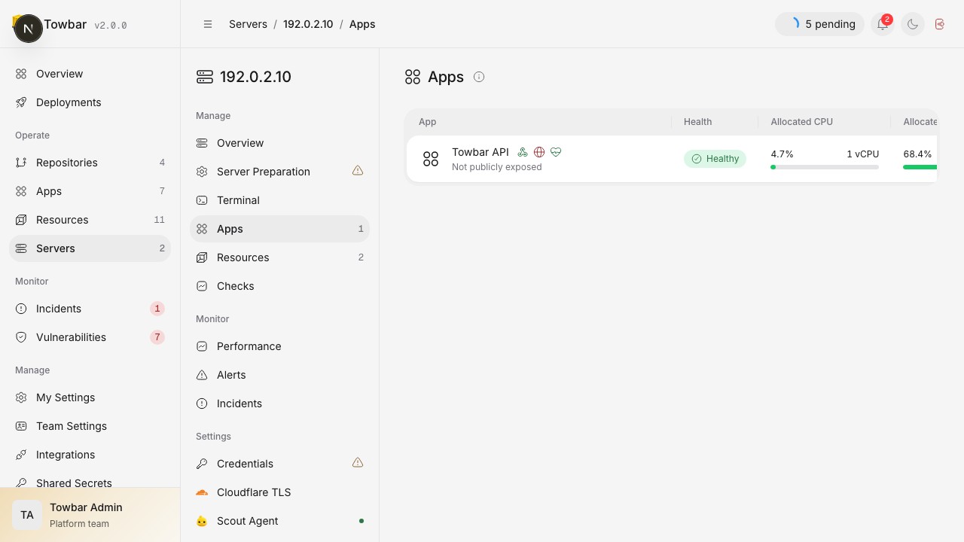Open the server Terminal
Viewport: 964px width, 542px height.
tap(279, 200)
